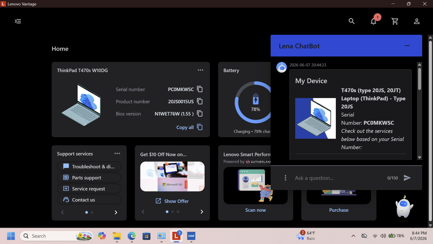The image size is (433, 244).
Task: Open the Windows Start menu
Action: coord(11,236)
